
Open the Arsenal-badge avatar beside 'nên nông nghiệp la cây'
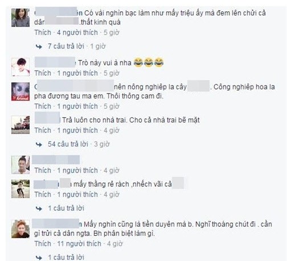pos(20,91)
